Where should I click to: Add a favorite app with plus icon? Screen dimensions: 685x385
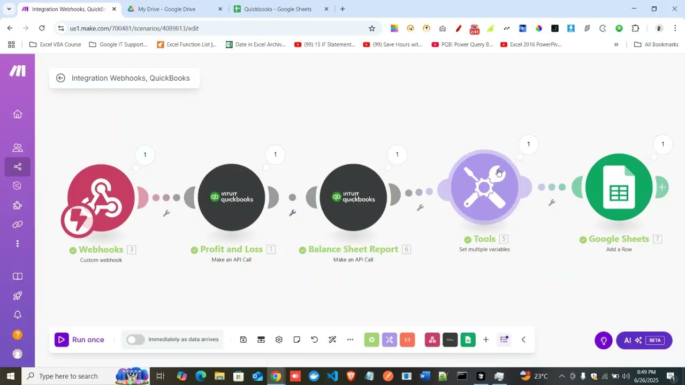[486, 340]
